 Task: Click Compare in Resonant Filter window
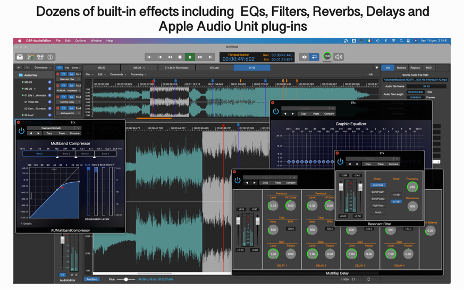point(393,164)
